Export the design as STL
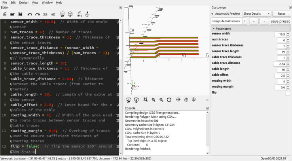Image resolution: width=292 pixels, height=161 pixels. pos(80,14)
